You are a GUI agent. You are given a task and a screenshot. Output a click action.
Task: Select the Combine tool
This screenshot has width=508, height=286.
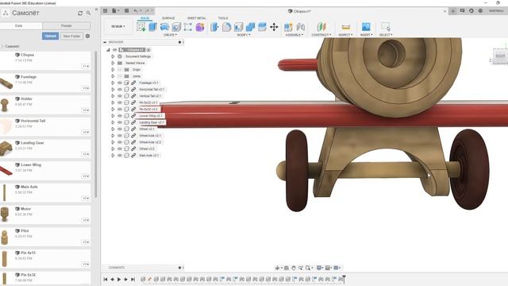[x=250, y=27]
